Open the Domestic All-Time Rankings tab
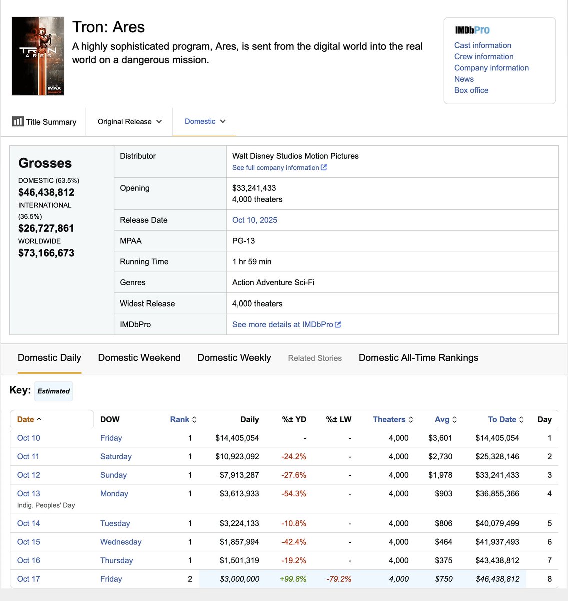The image size is (568, 601). coord(418,358)
